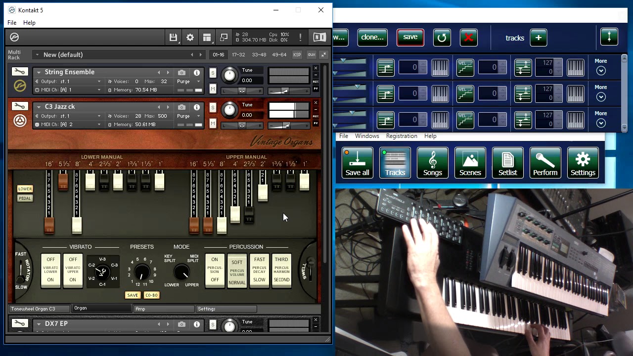
Task: Click third row piano keyboard icon after VEL
Action: pos(575,120)
